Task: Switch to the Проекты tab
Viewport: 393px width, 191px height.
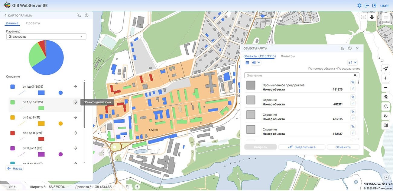Action: coord(33,23)
